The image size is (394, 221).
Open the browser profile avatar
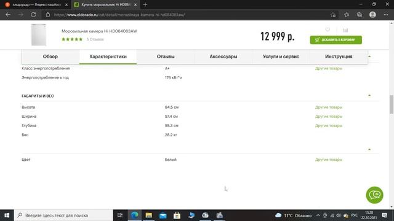click(x=372, y=15)
